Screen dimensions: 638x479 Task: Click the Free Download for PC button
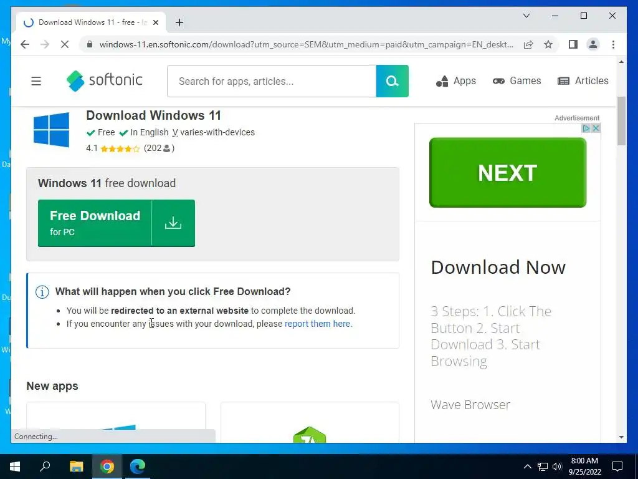pyautogui.click(x=117, y=223)
